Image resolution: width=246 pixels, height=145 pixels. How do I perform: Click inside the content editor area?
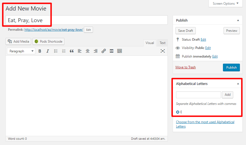click(87, 95)
